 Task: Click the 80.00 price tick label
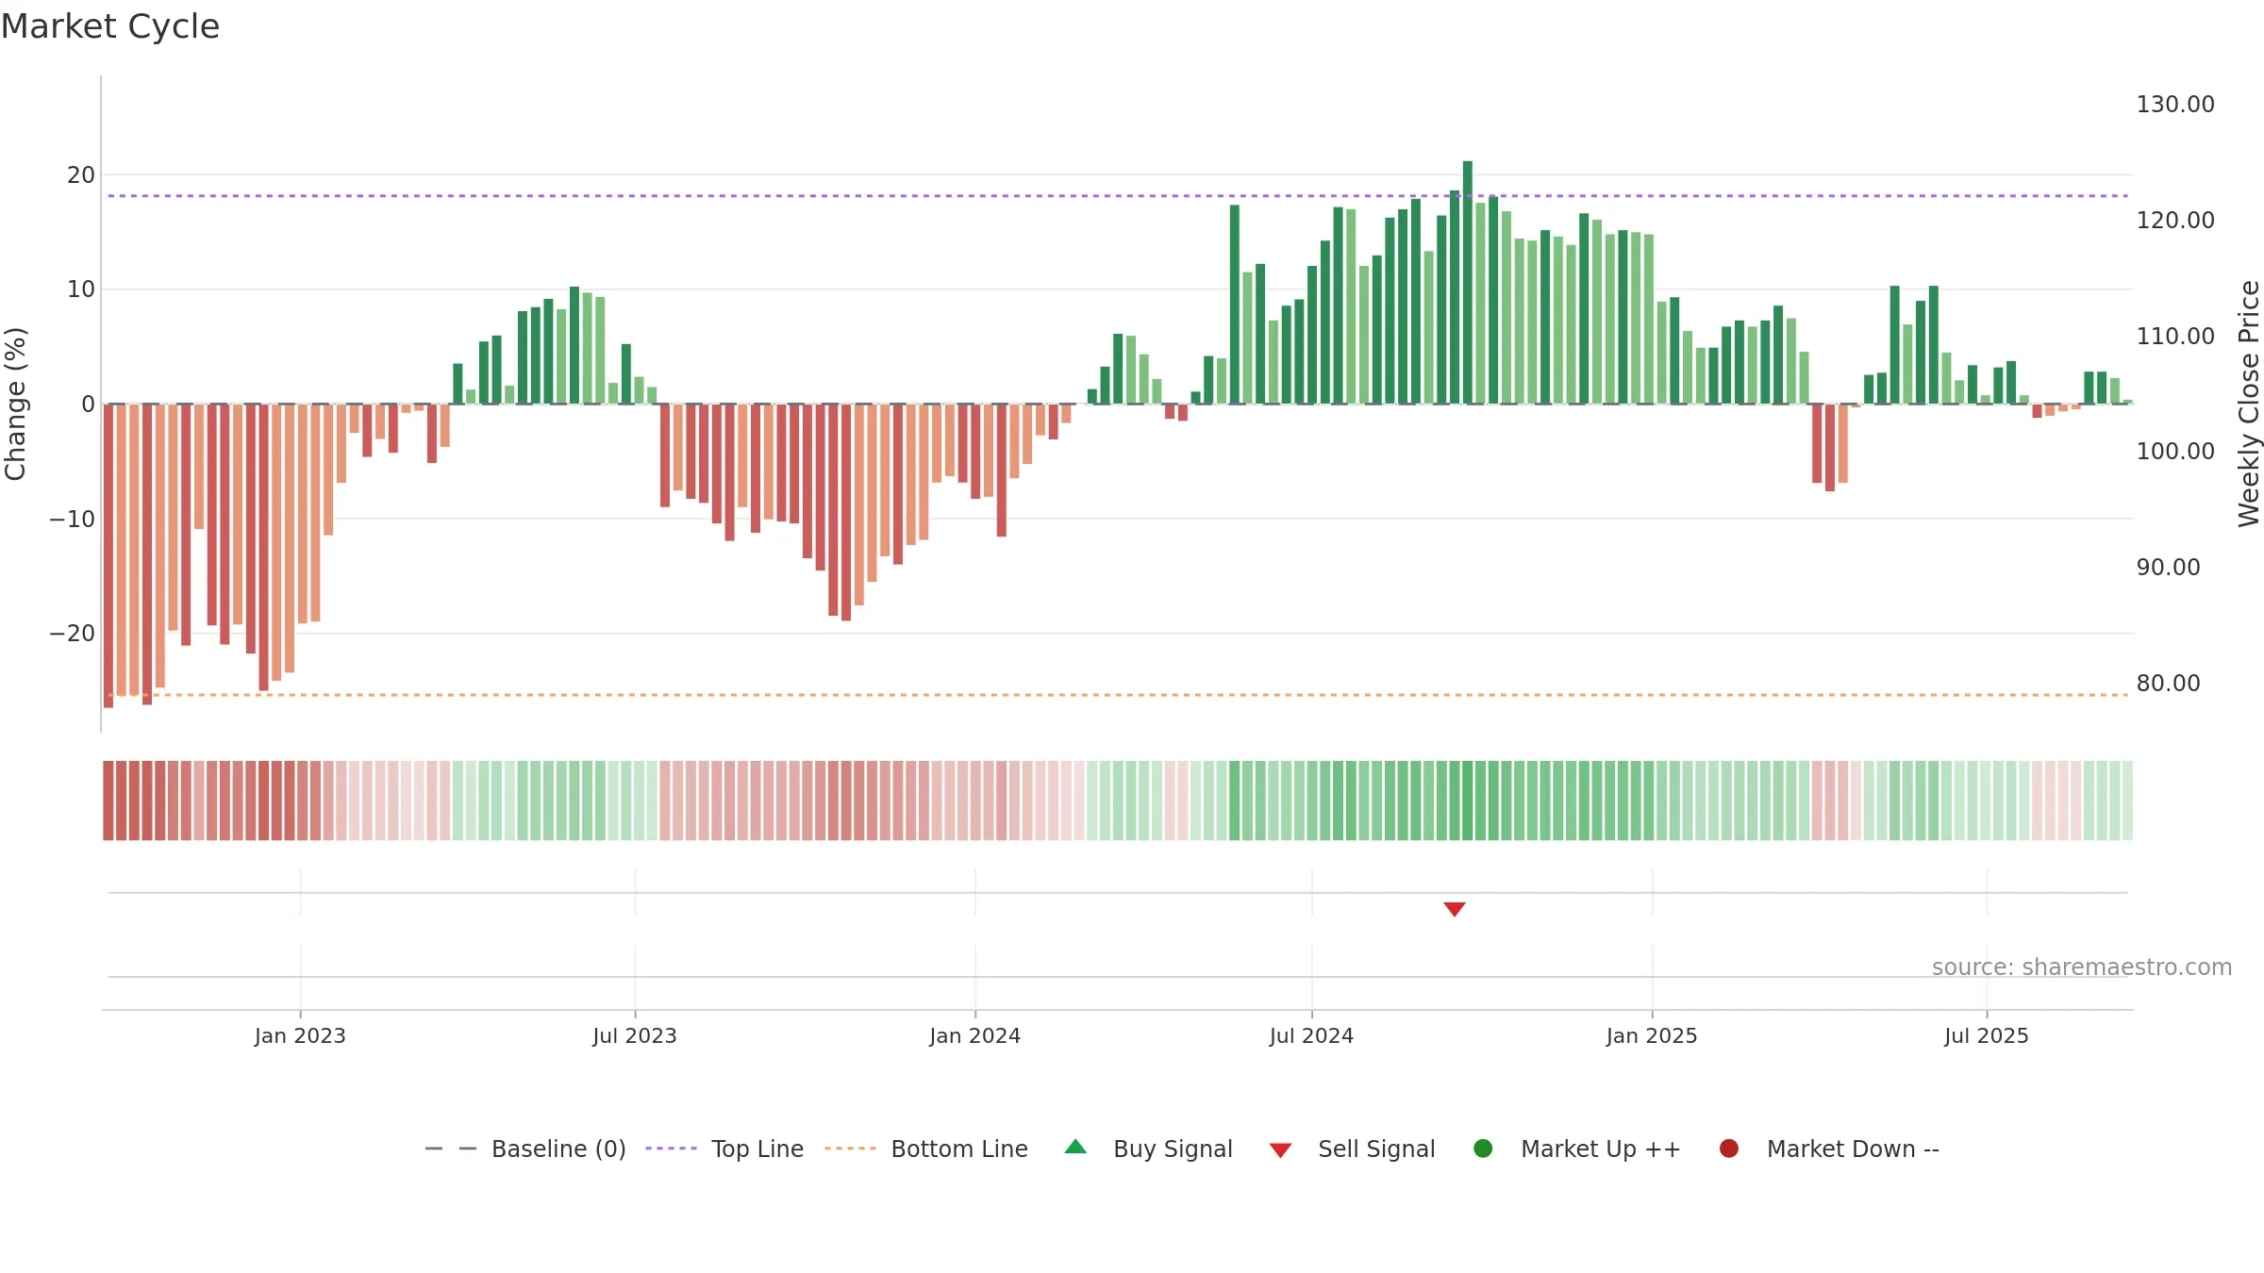[x=2169, y=683]
